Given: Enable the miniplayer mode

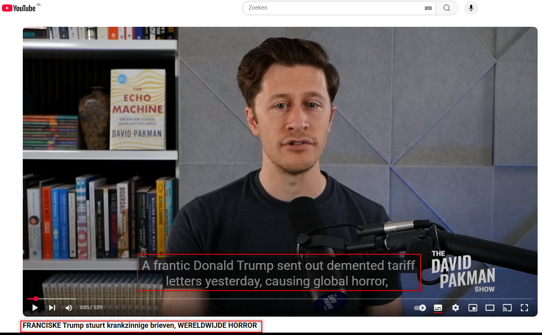Looking at the screenshot, I should coord(473,308).
